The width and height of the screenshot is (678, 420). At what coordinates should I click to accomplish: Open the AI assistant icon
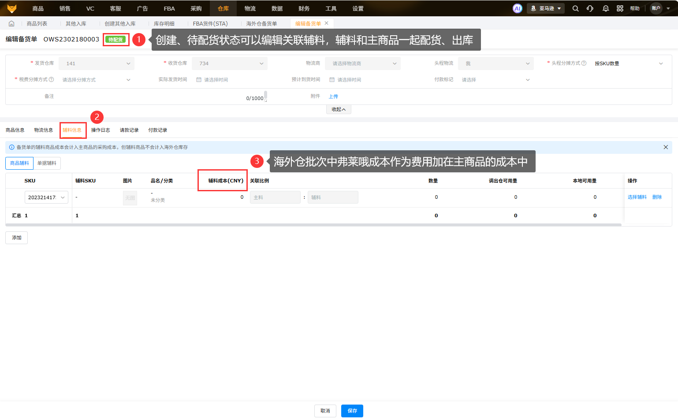518,8
